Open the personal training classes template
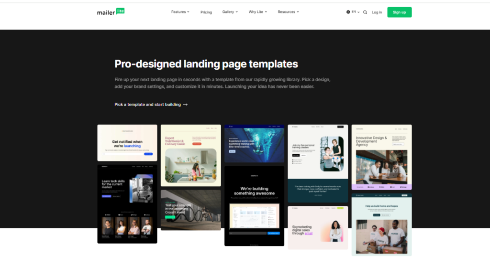Image resolution: width=490 pixels, height=267 pixels. click(318, 163)
